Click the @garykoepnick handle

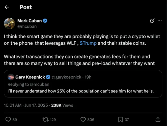67,77
